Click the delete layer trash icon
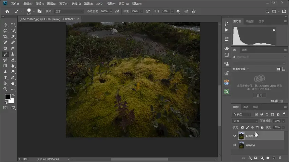Image resolution: width=289 pixels, height=162 pixels. click(x=280, y=158)
